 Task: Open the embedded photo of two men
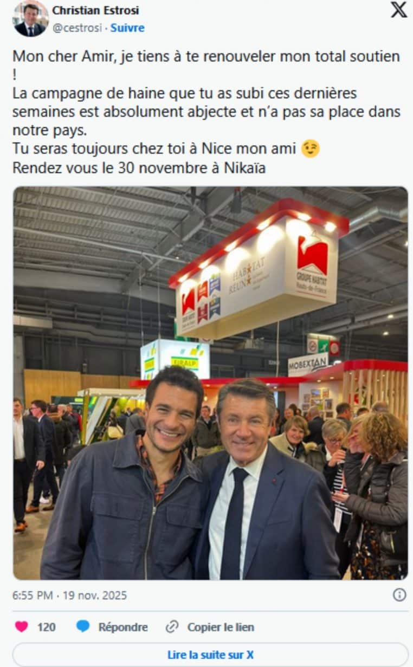pos(210,383)
